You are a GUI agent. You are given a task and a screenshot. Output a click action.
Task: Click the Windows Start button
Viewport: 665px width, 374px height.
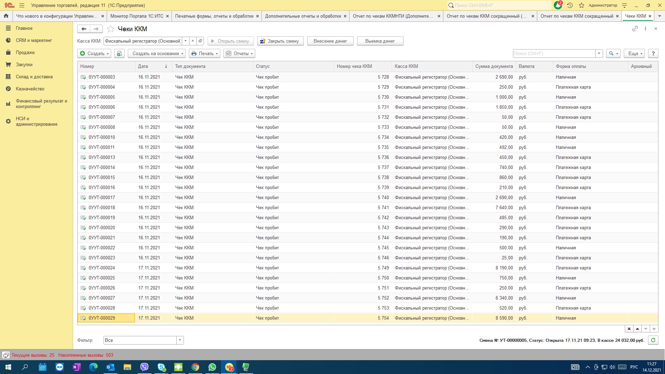tap(8, 367)
